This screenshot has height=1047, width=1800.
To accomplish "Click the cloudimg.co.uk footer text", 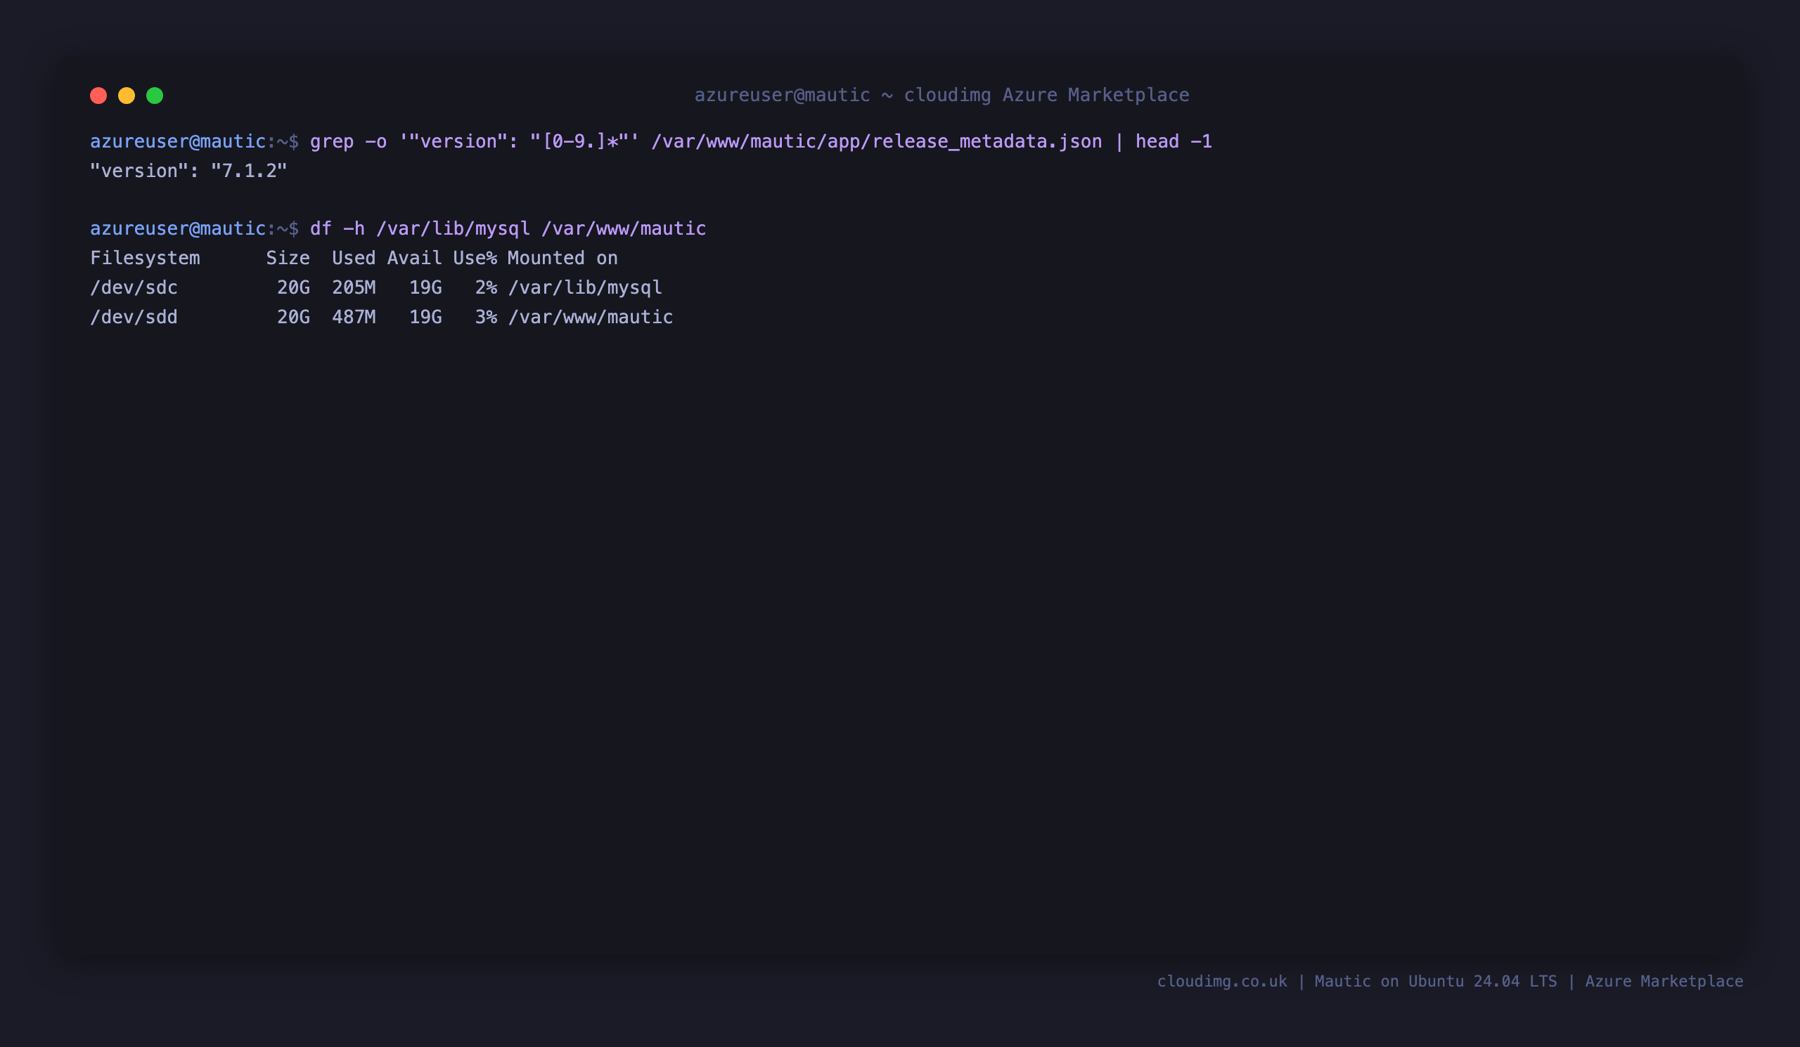I will (1222, 982).
